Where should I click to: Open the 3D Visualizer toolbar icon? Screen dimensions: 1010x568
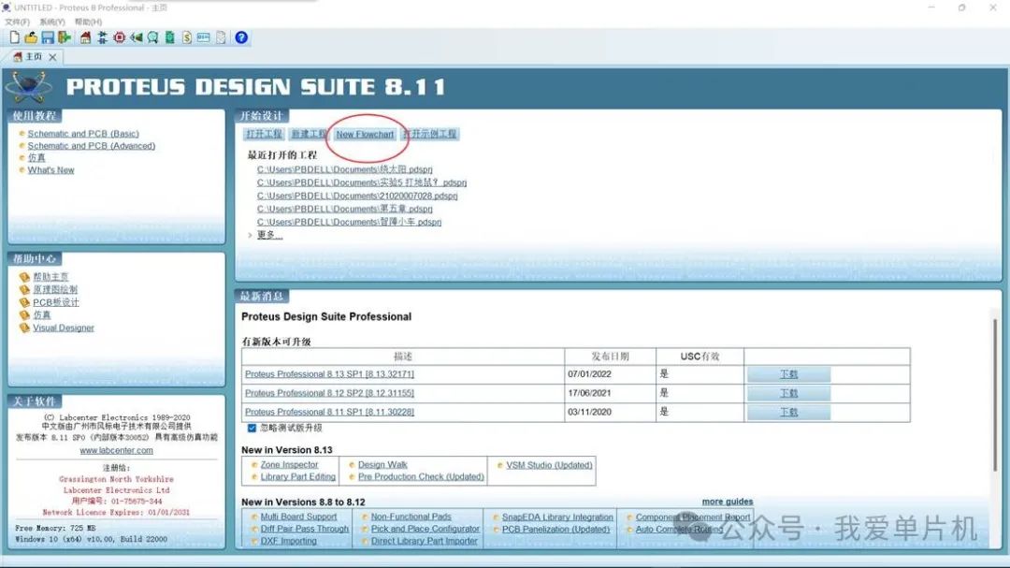point(136,37)
